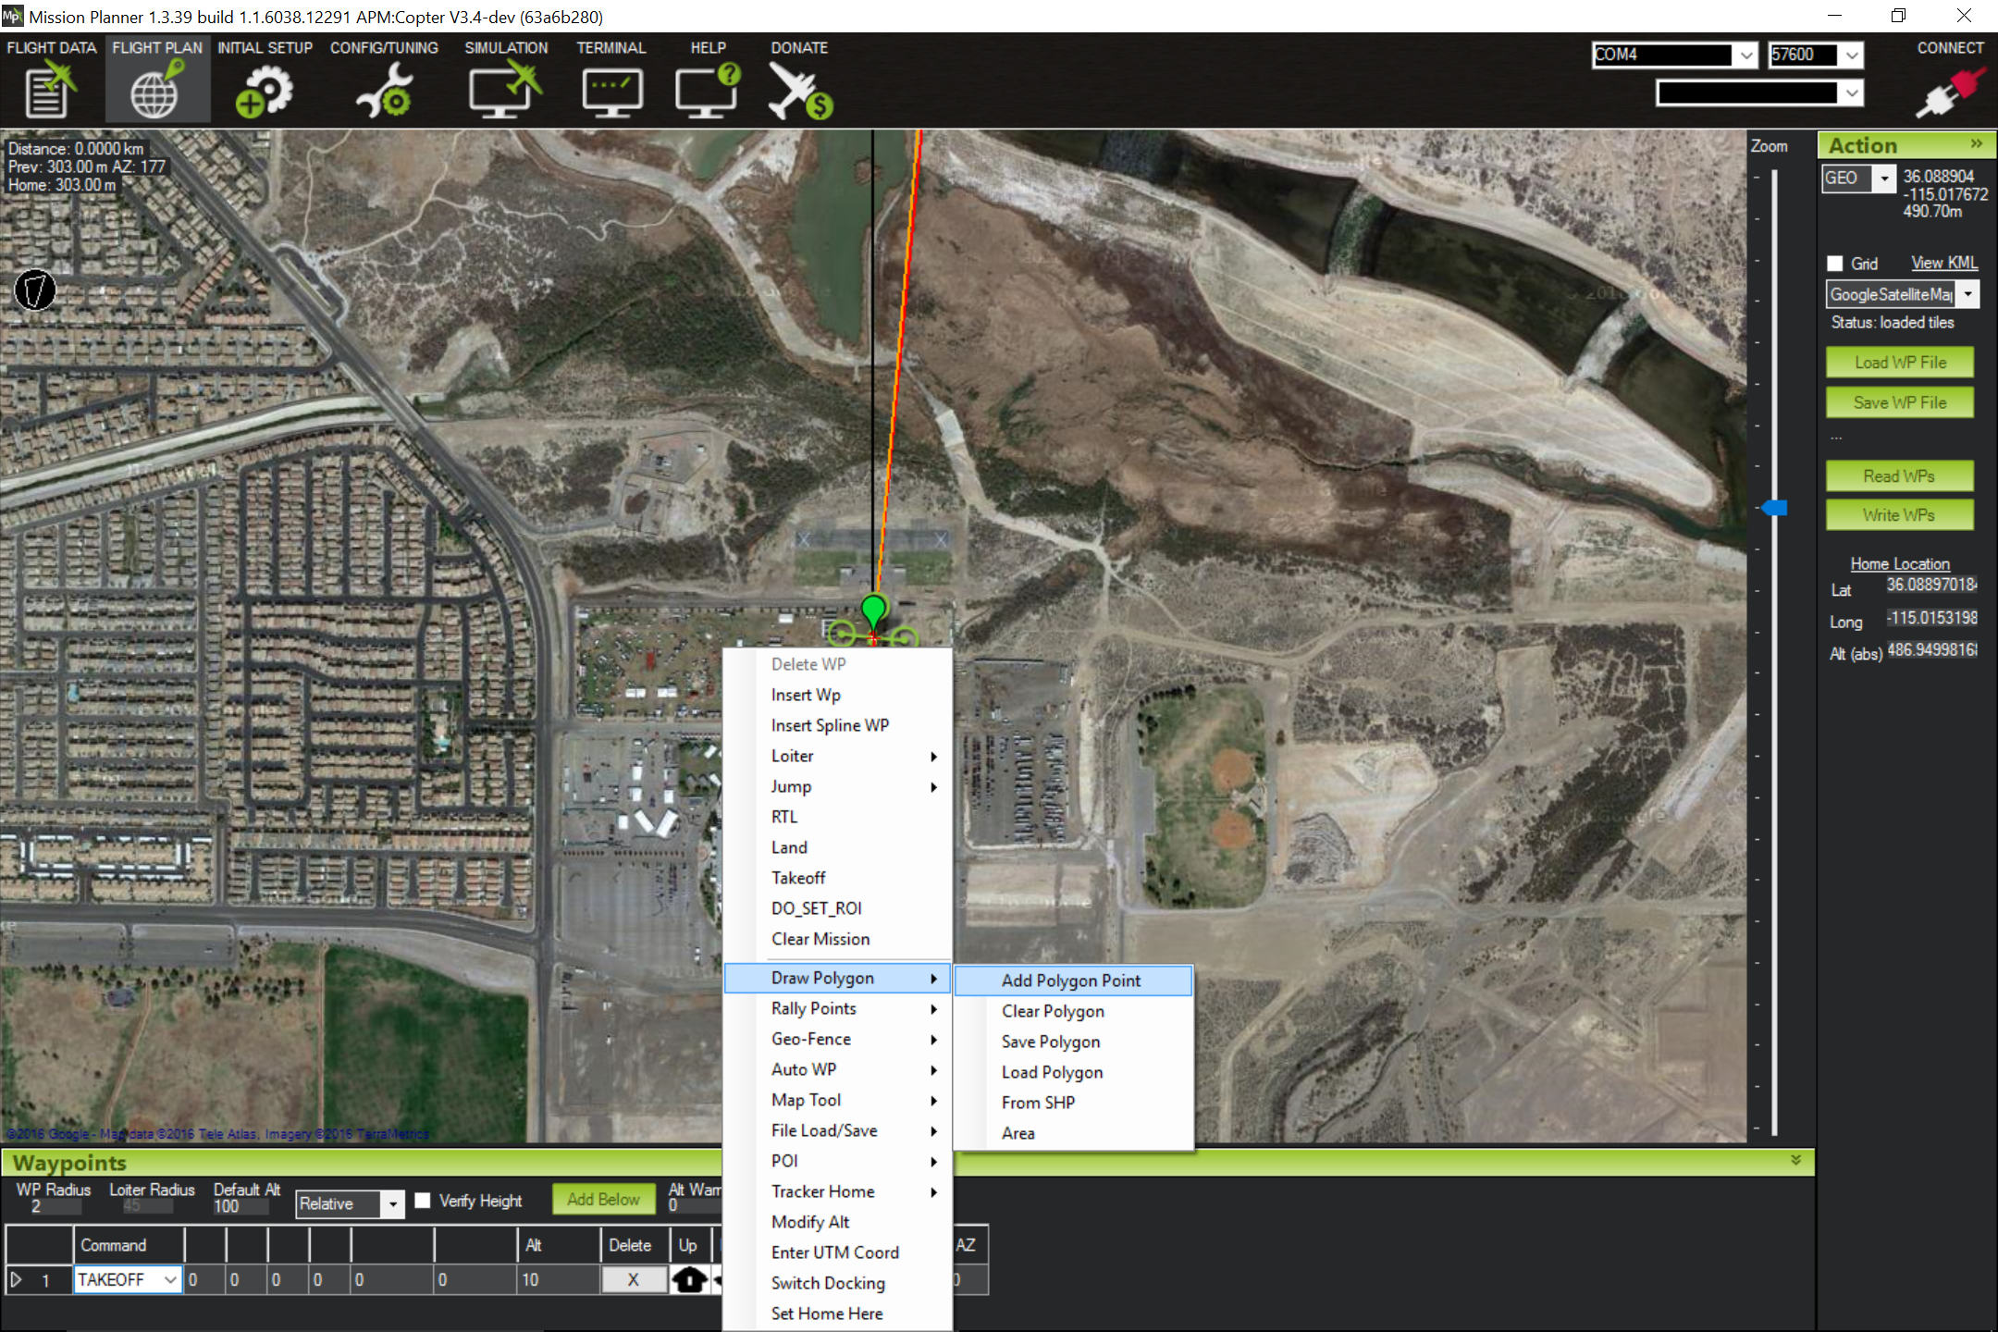Open the 57600 baud rate dropdown
The width and height of the screenshot is (1998, 1332).
click(1852, 55)
